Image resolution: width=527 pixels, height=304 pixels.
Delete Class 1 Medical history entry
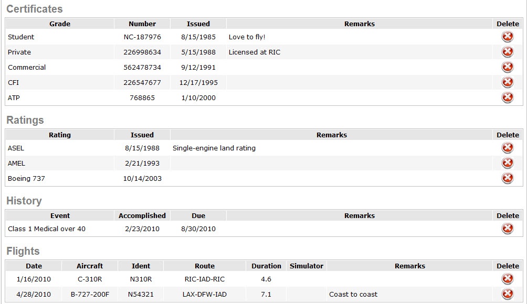508,229
